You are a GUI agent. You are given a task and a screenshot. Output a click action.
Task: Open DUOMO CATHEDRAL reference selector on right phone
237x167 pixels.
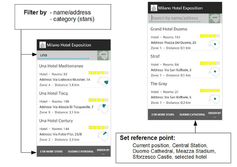[x=192, y=115]
